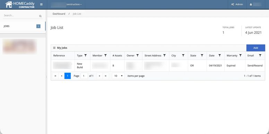Viewport: 269px width, 134px height.
Task: Click the Job List breadcrumb
Action: (77, 14)
